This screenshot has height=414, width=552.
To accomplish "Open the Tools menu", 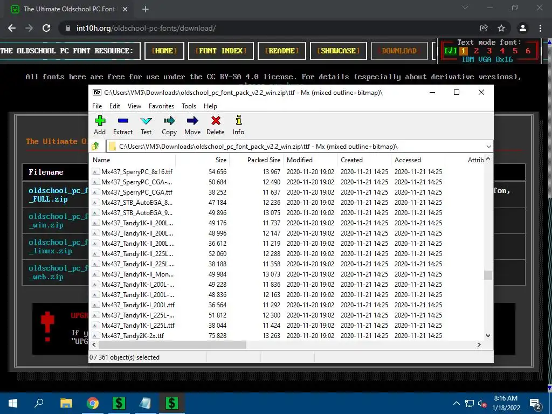I will coord(189,106).
